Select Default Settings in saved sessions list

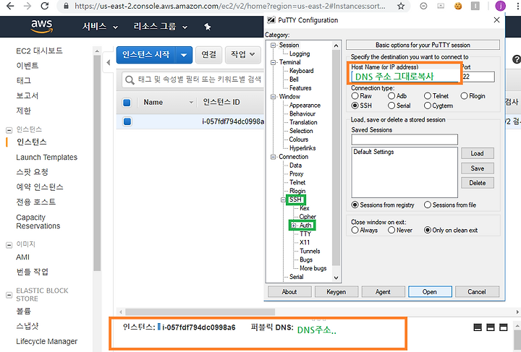click(x=373, y=152)
